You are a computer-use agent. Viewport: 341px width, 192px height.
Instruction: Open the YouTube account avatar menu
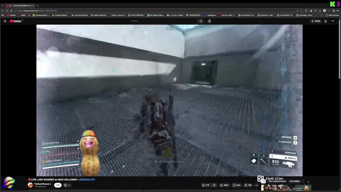point(333,21)
